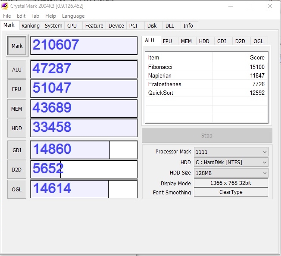Viewport: 281px width, 256px height.
Task: Click the Fibonacci score 15100
Action: [257, 67]
